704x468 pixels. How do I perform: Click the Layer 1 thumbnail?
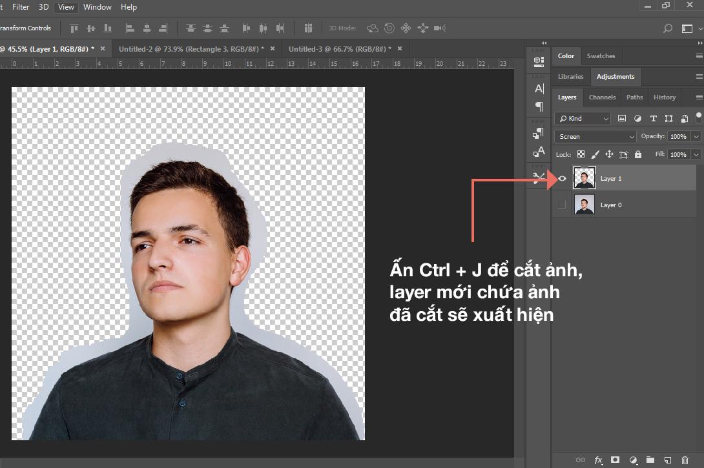coord(585,178)
